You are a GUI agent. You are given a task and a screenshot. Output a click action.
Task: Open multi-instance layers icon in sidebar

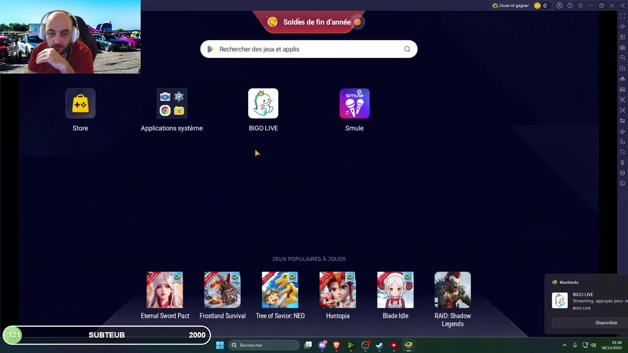coord(623,173)
